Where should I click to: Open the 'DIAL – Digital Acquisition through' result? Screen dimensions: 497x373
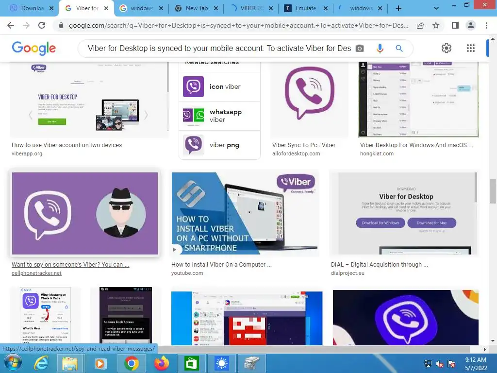pyautogui.click(x=379, y=265)
